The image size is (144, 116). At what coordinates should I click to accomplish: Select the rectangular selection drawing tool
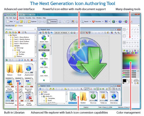pyautogui.click(x=124, y=29)
